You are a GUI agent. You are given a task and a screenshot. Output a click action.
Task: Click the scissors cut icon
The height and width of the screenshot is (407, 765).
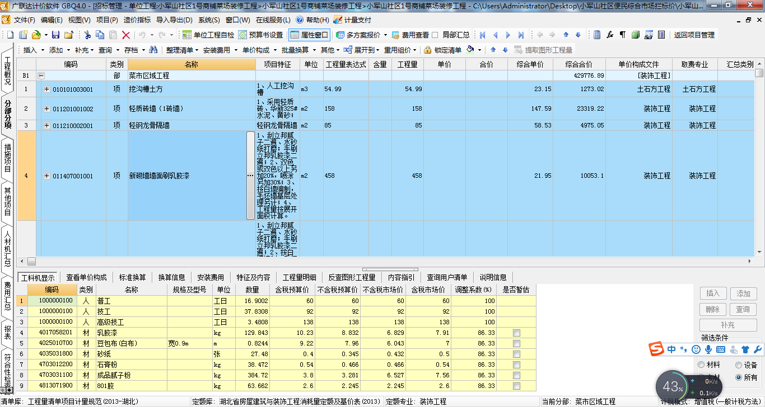87,35
